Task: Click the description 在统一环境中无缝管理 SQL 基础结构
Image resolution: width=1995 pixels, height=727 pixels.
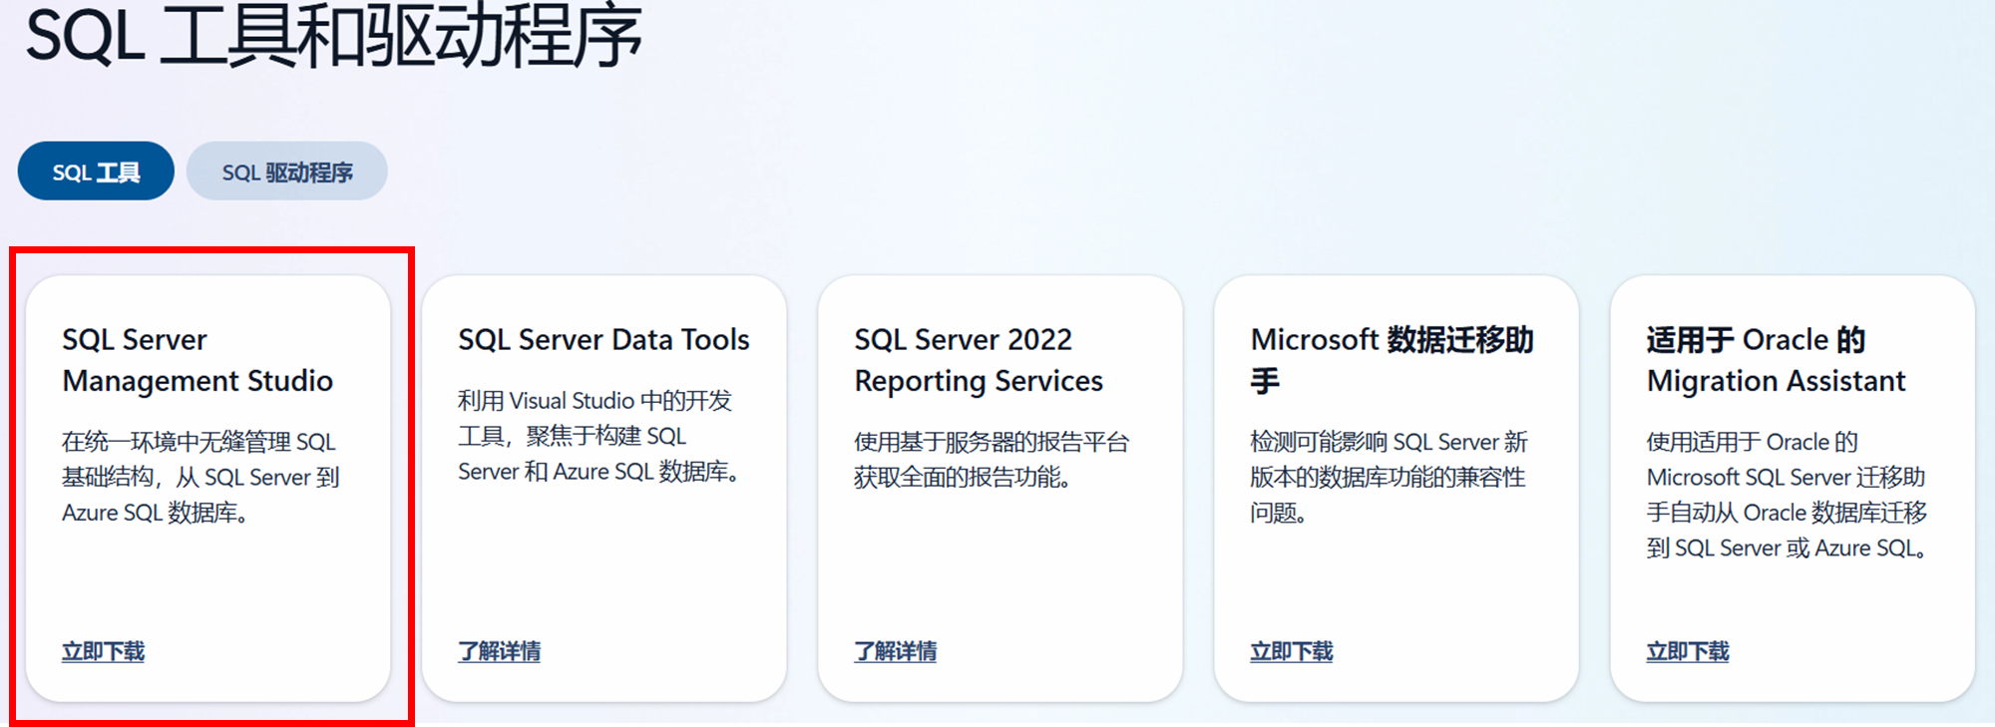Action: [200, 477]
